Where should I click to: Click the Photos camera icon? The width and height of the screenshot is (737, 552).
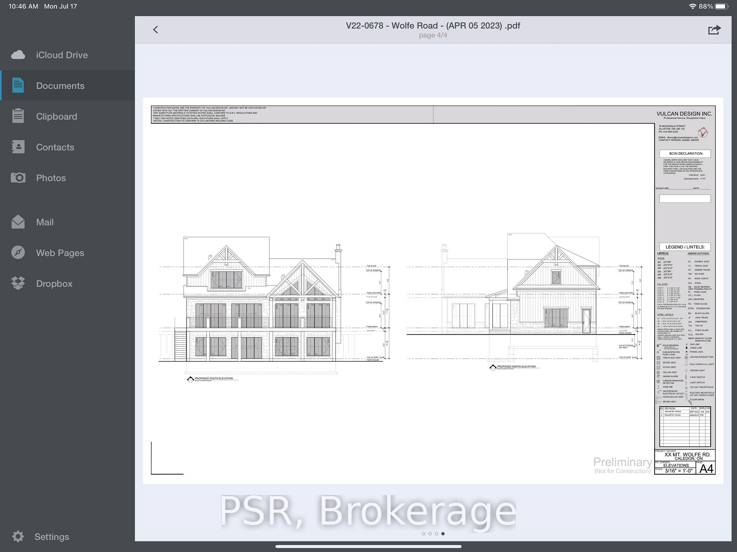coord(18,178)
